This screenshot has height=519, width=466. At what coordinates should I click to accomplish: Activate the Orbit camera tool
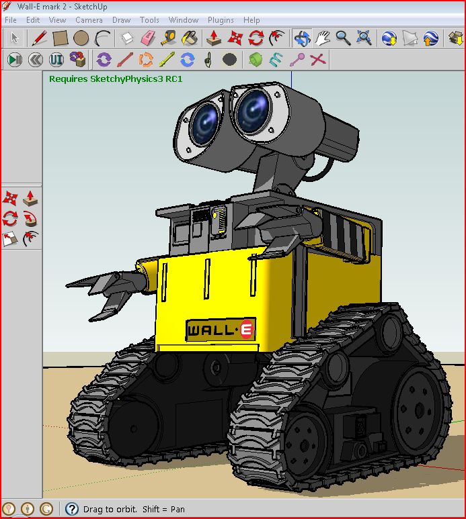pos(302,38)
